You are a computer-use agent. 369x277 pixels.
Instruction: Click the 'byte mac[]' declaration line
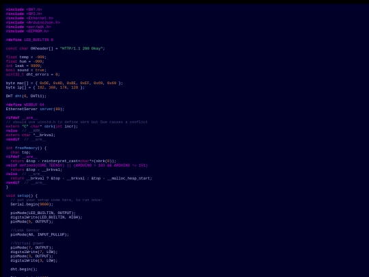[64, 83]
